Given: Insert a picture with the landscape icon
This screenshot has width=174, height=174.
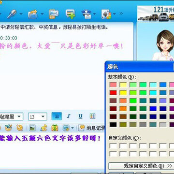Looking at the screenshot, I should click(x=32, y=128).
